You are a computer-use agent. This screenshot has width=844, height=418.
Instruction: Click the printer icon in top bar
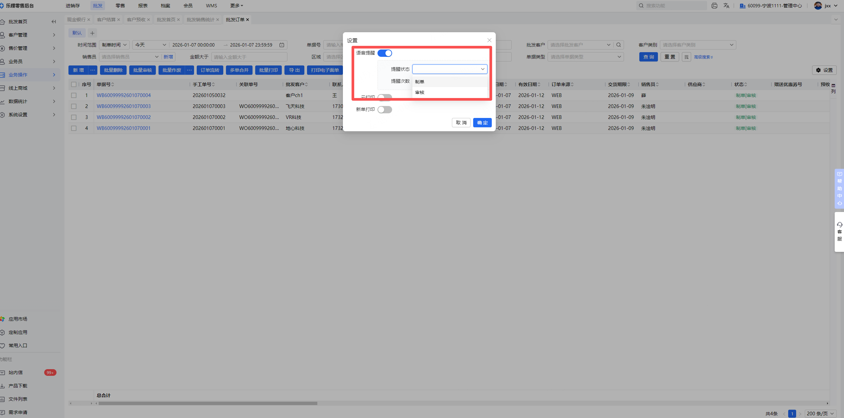point(714,6)
